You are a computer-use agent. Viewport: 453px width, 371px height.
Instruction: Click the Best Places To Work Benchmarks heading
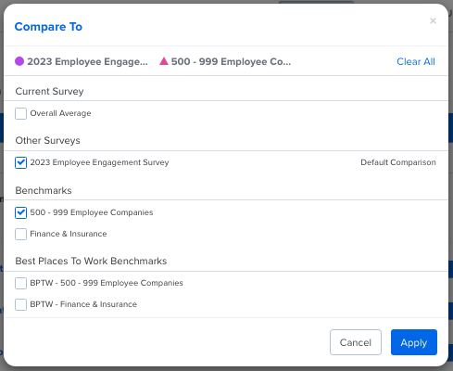[x=91, y=261]
